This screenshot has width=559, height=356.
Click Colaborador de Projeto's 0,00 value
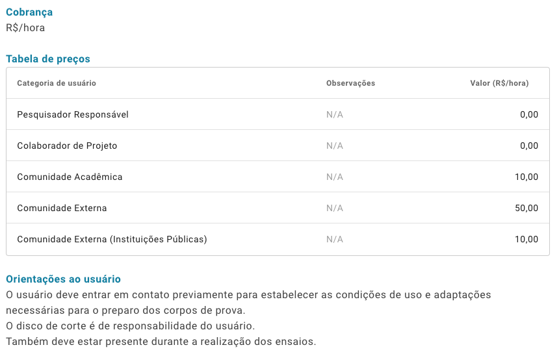point(529,146)
